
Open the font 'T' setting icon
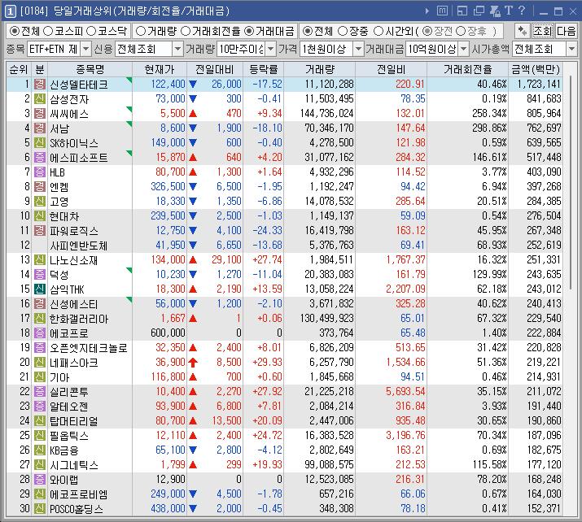(x=509, y=11)
